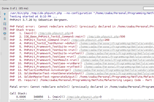Click the 'Done: 0 of 1 (65 ms)' status text
The height and width of the screenshot is (102, 154).
pyautogui.click(x=15, y=8)
